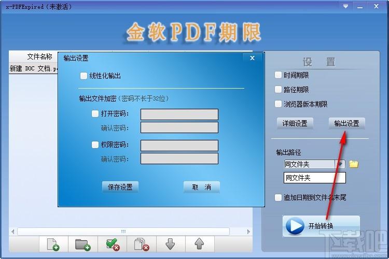
Task: Click the horizontal scrollbar thumb in file list
Action: (x=123, y=232)
